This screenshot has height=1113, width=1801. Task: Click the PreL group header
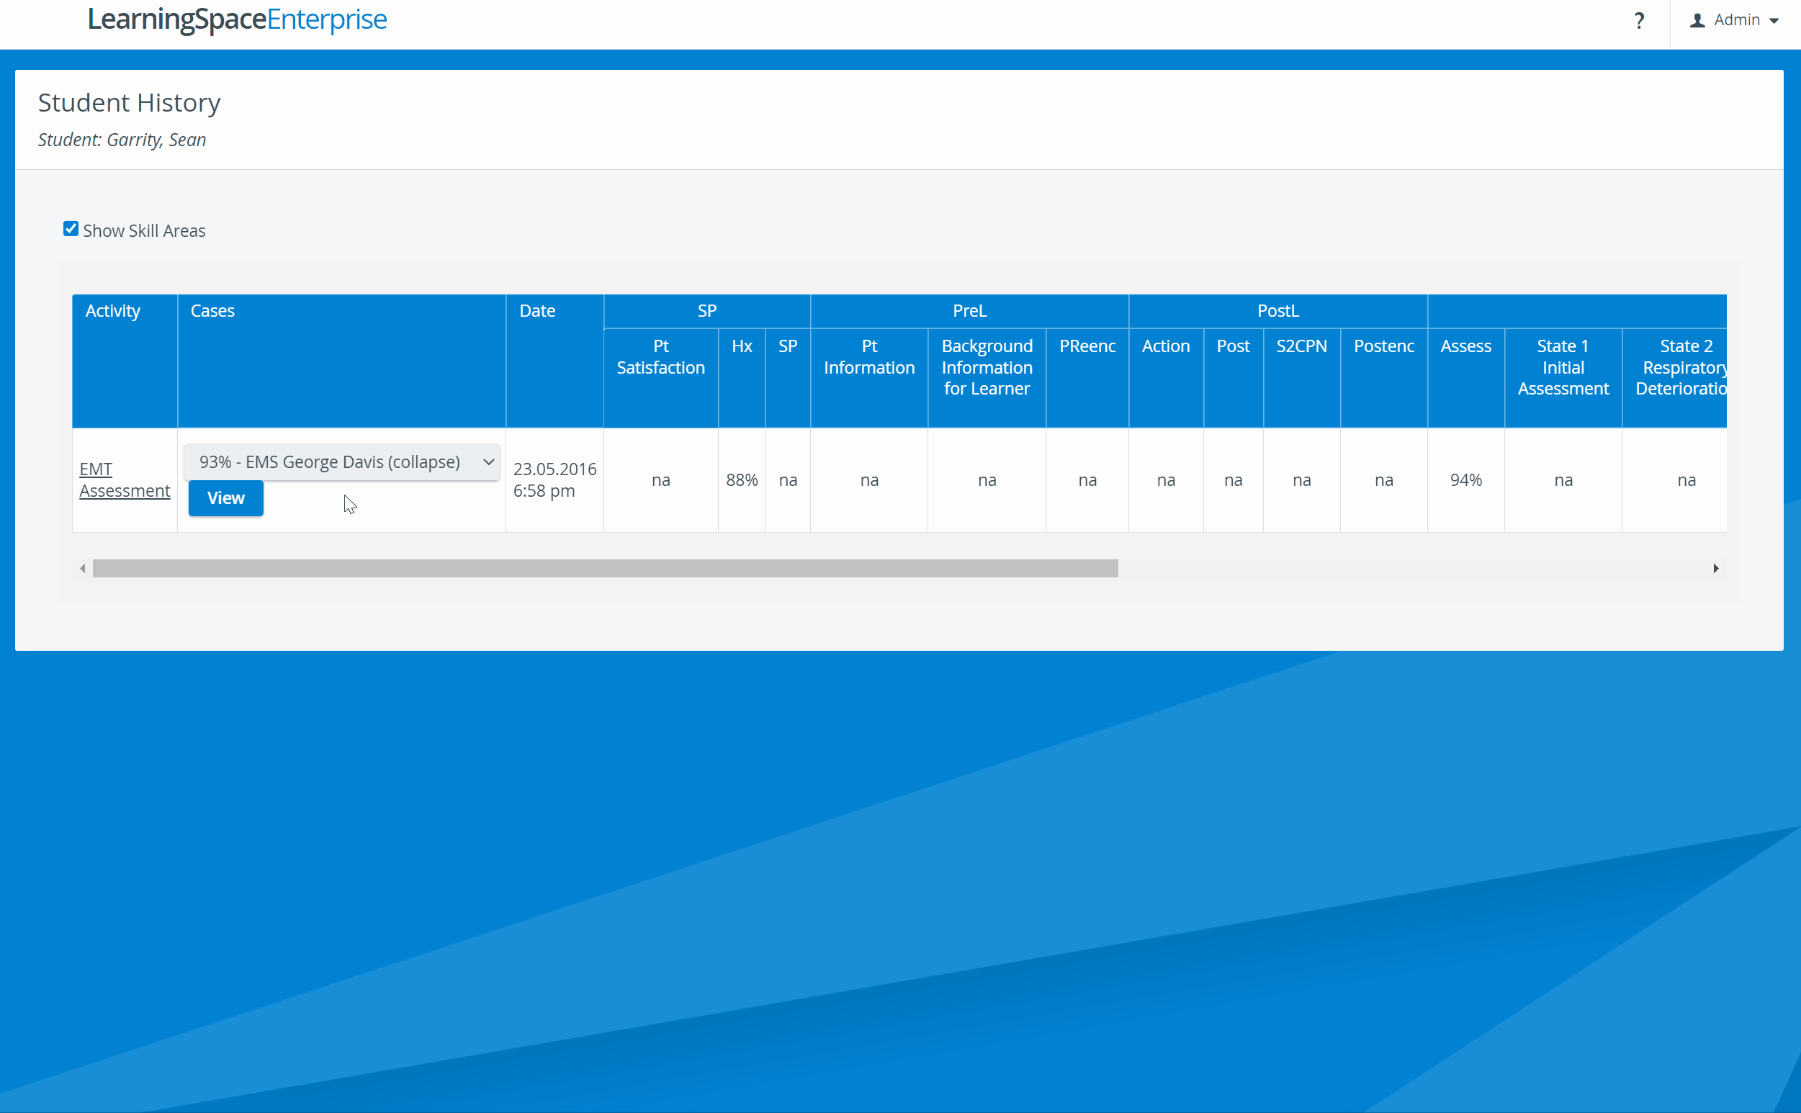(x=969, y=310)
